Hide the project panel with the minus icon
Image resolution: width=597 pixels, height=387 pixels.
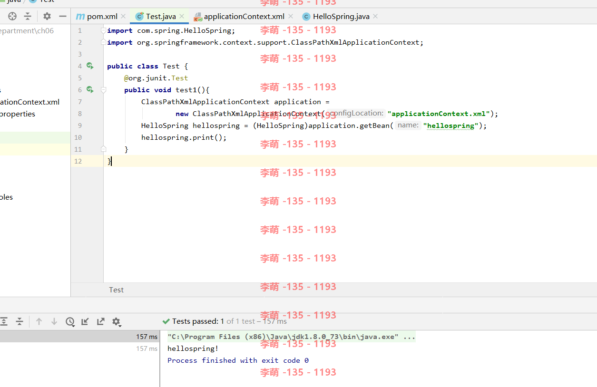coord(62,16)
